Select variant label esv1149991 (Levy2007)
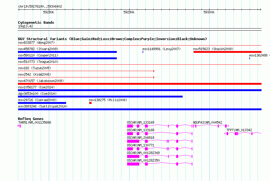This screenshot has width=270, height=181. tap(161, 49)
